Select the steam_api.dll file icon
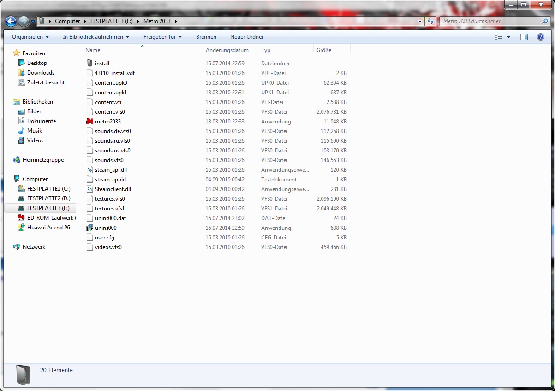 90,170
